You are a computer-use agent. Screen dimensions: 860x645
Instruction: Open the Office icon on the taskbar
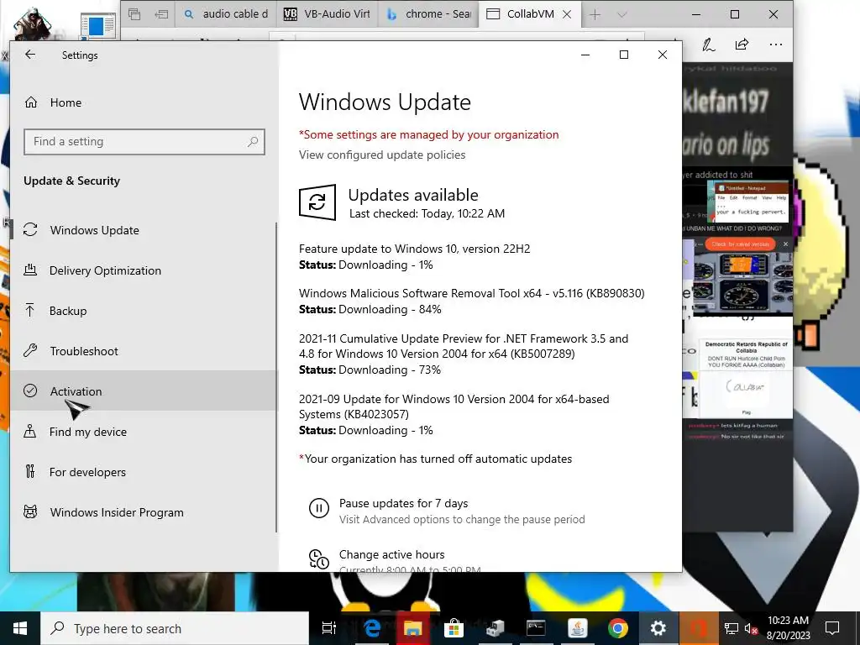point(699,628)
